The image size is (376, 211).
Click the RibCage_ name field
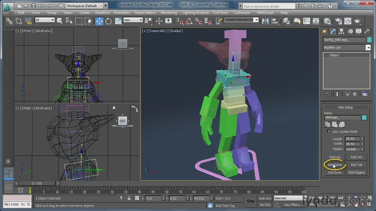tap(342, 118)
